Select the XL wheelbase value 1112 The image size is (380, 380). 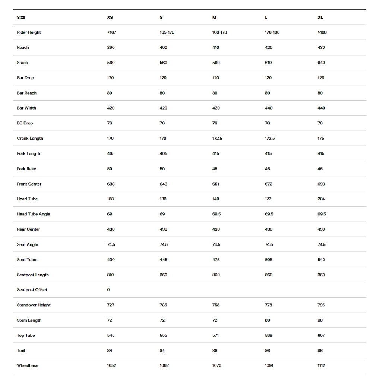(x=321, y=365)
